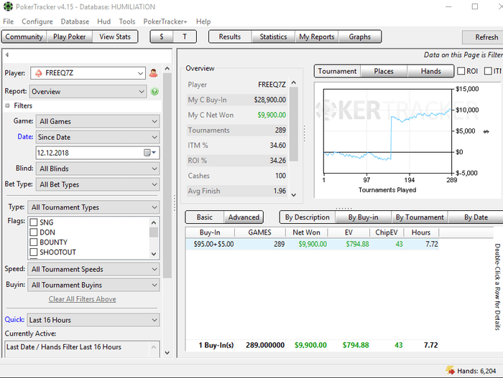The image size is (503, 378).
Task: Enable the SNG flag checkbox
Action: click(x=34, y=222)
